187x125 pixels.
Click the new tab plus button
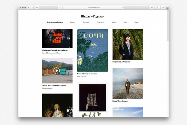167,8
